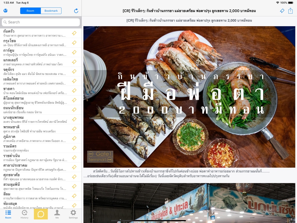
Task: Open the กันครัว room
Action: (x=41, y=33)
